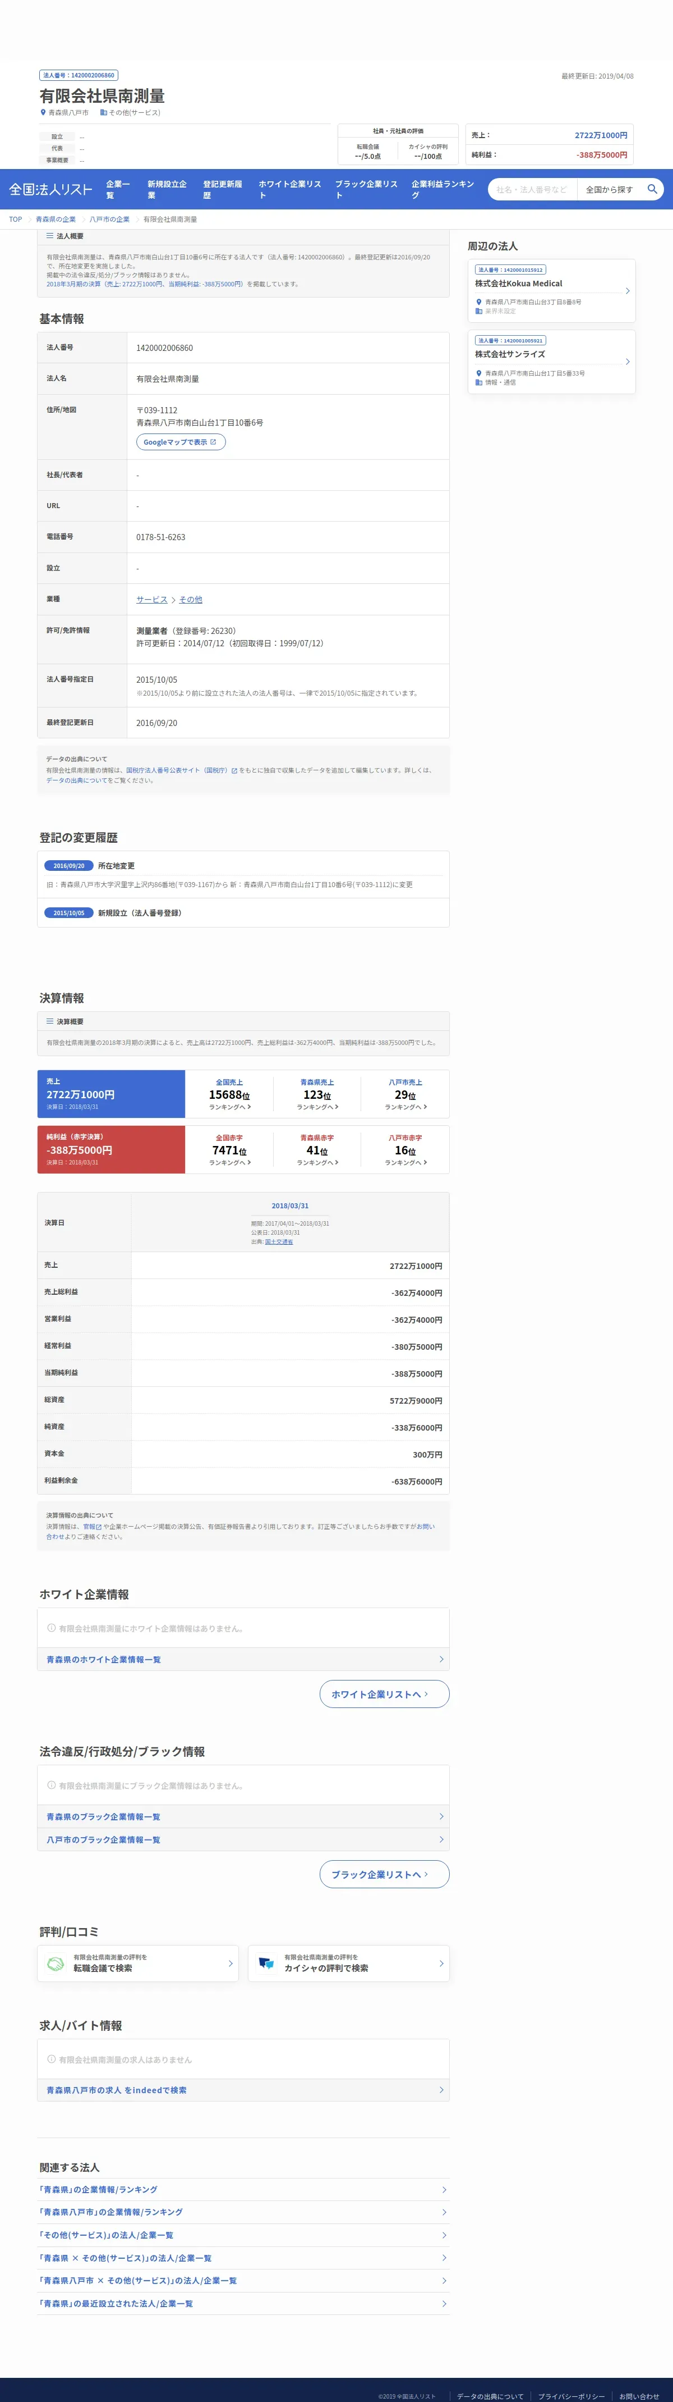Open 全国売上 ranking link 15688位
673x2402 pixels.
click(x=229, y=1095)
